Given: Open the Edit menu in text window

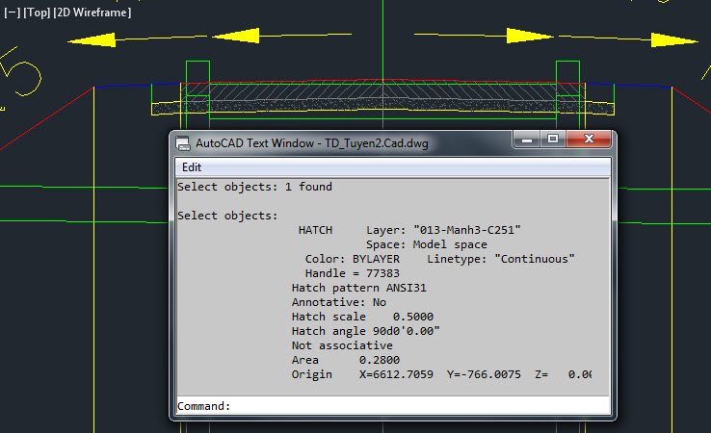Looking at the screenshot, I should tap(191, 166).
